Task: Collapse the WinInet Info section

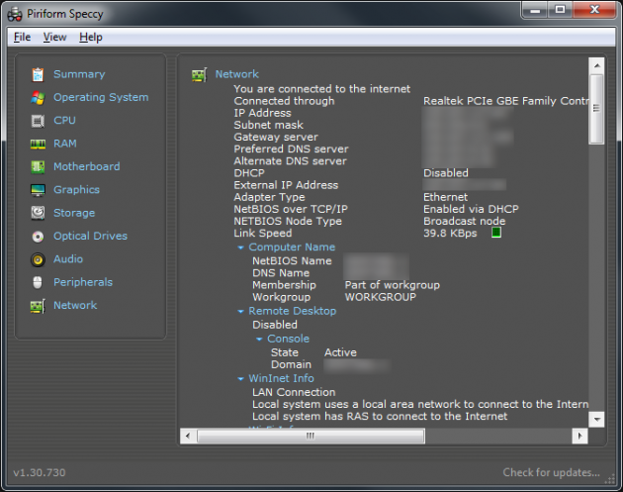Action: point(241,378)
